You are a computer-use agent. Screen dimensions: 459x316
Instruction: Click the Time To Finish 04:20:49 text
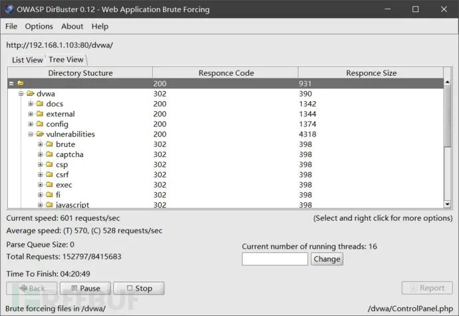point(49,274)
